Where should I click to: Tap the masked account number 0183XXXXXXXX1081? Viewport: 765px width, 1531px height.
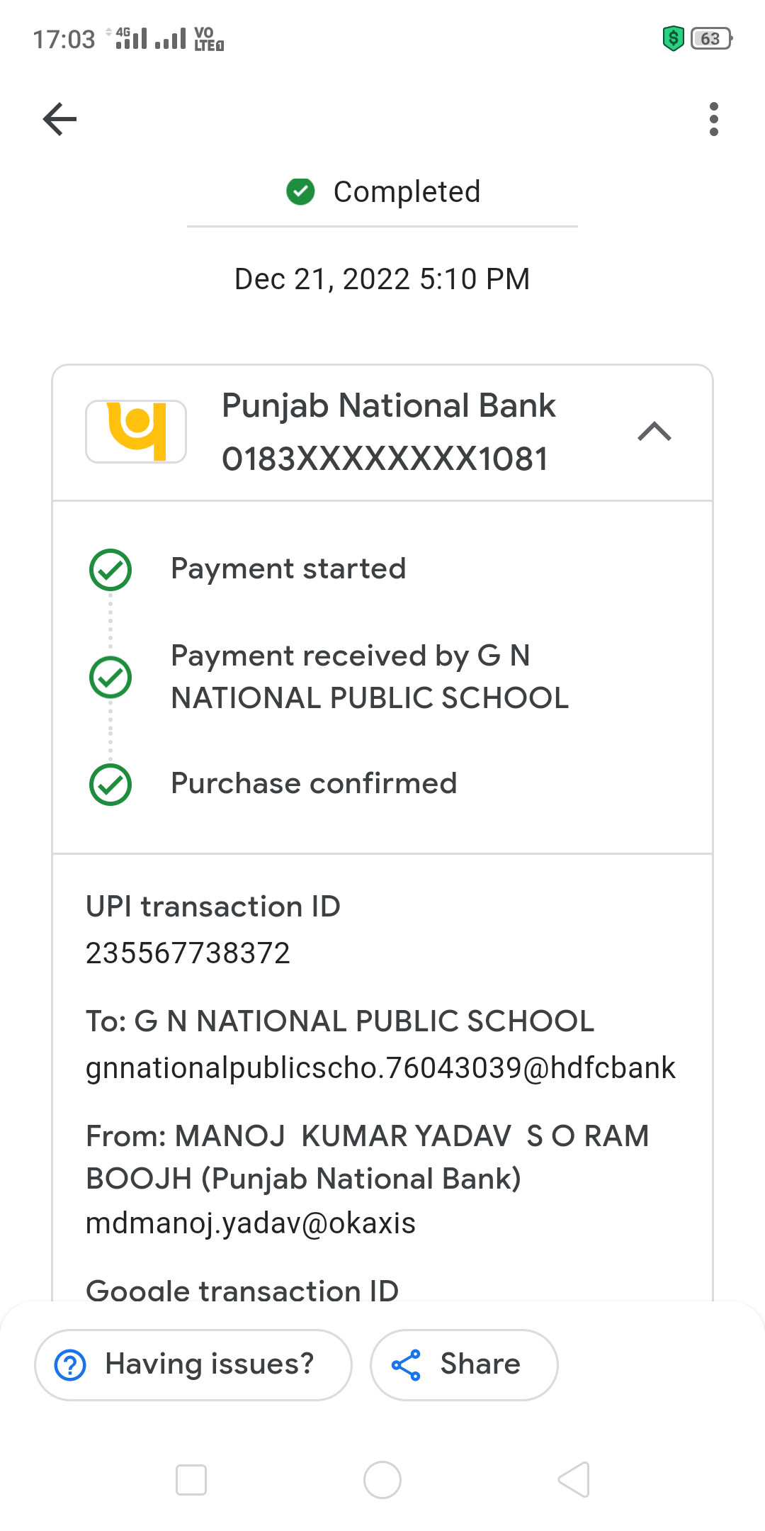coord(385,459)
